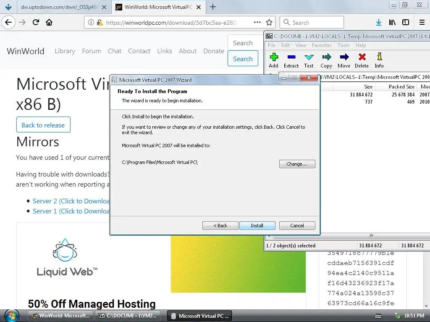
Task: Select Microsoft Virtual PC taskbar button
Action: tap(199, 316)
